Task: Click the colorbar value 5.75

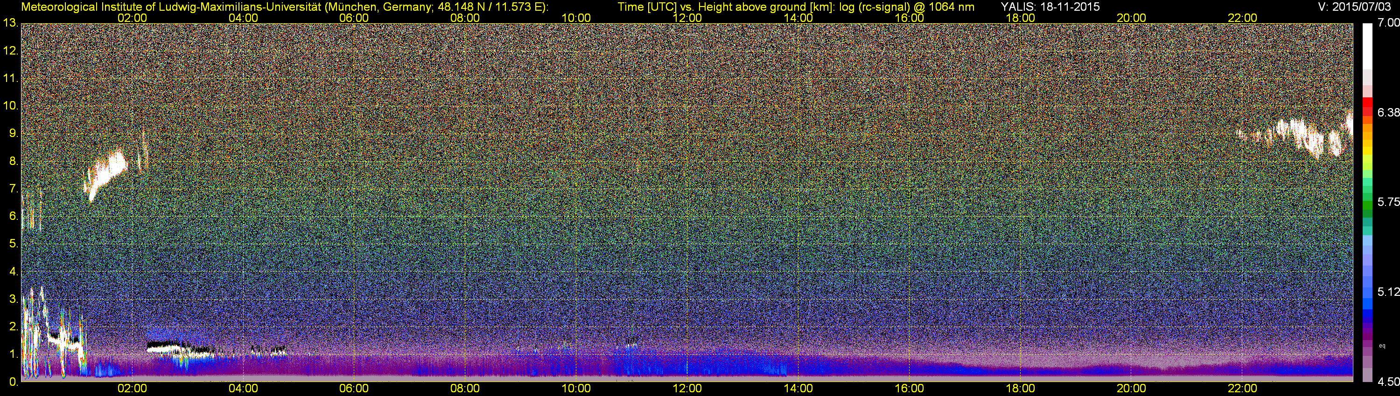Action: pos(1388,202)
